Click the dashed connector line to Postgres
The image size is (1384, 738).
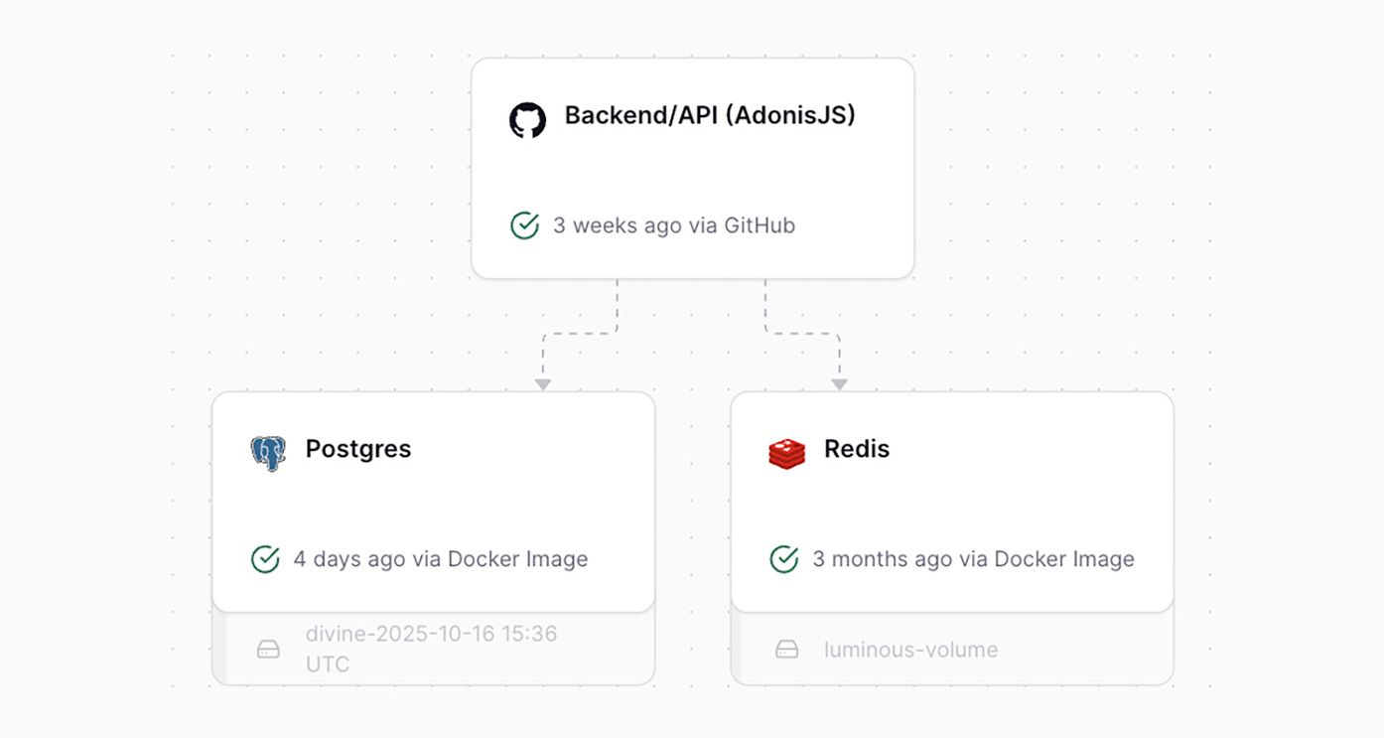click(x=580, y=334)
